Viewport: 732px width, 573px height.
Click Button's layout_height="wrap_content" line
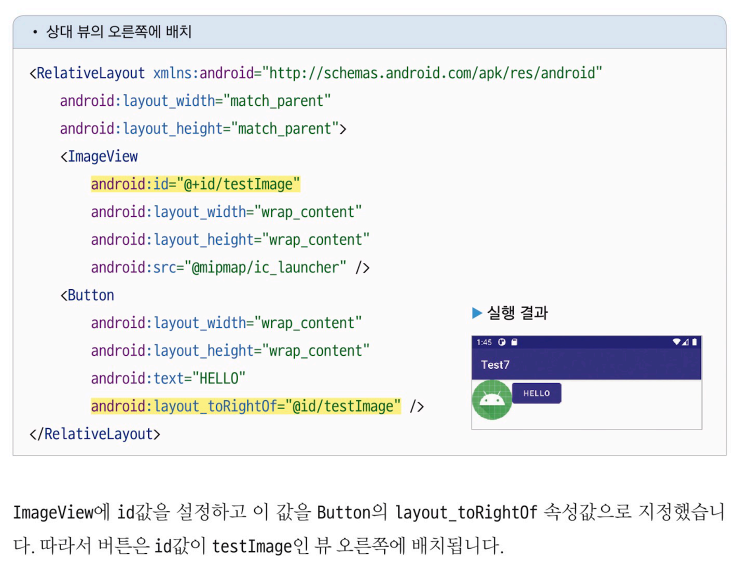pos(230,351)
